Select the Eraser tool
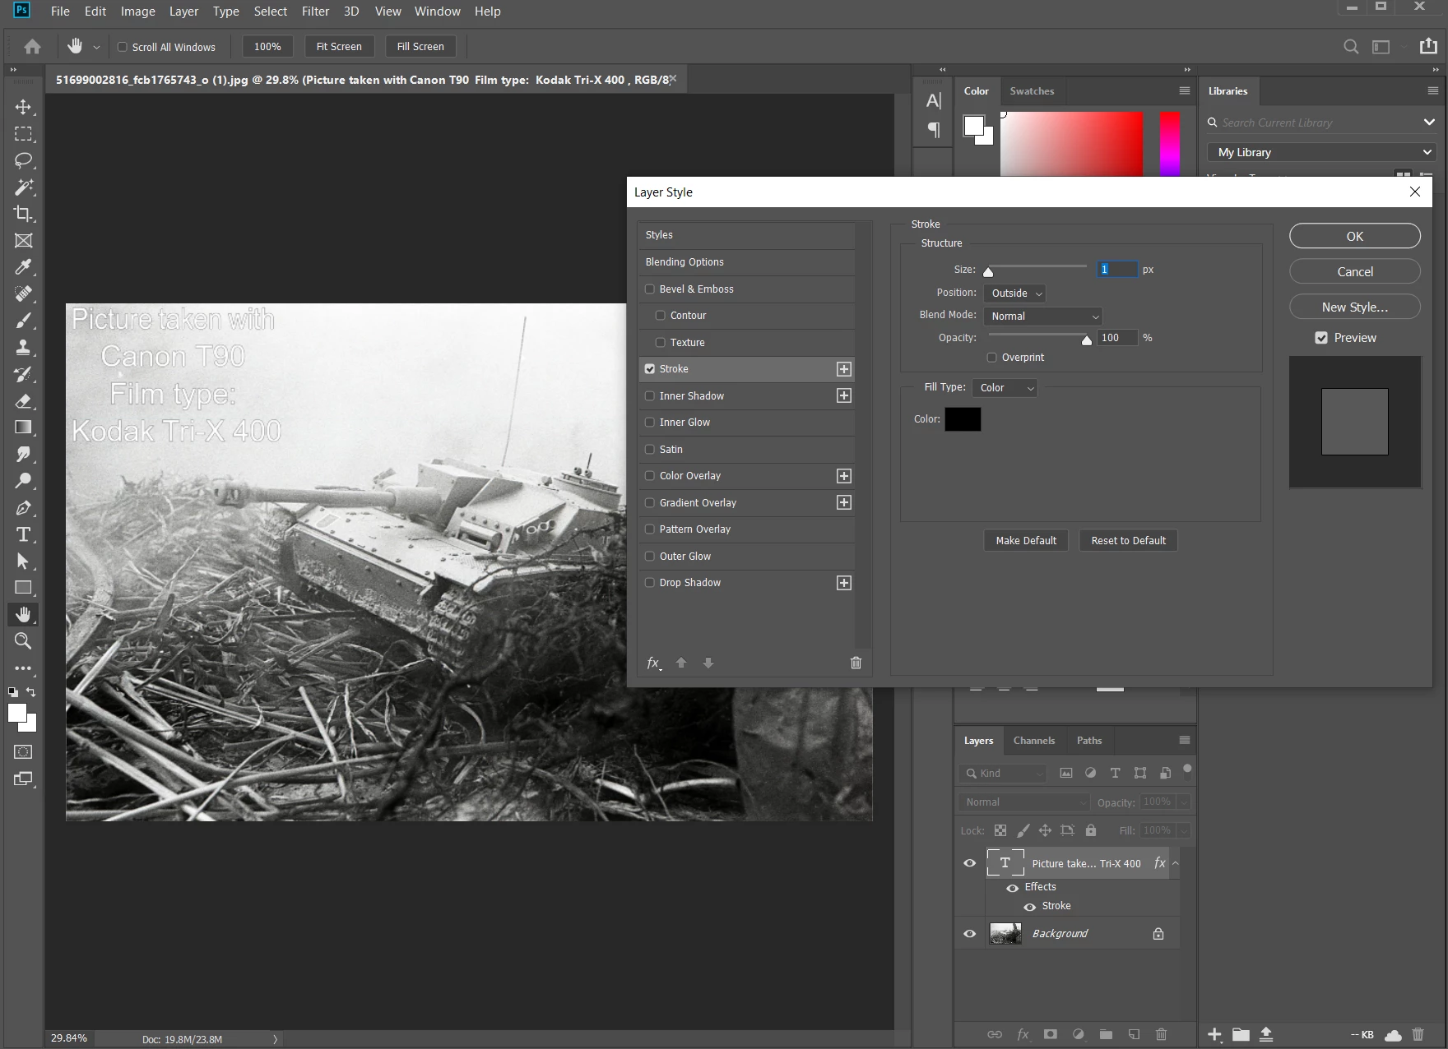Screen dimensions: 1448x1049 pos(23,401)
